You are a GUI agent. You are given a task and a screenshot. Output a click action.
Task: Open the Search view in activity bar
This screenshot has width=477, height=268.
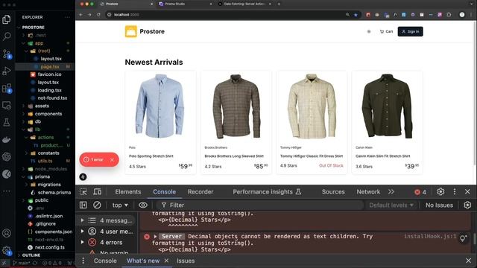(x=7, y=36)
